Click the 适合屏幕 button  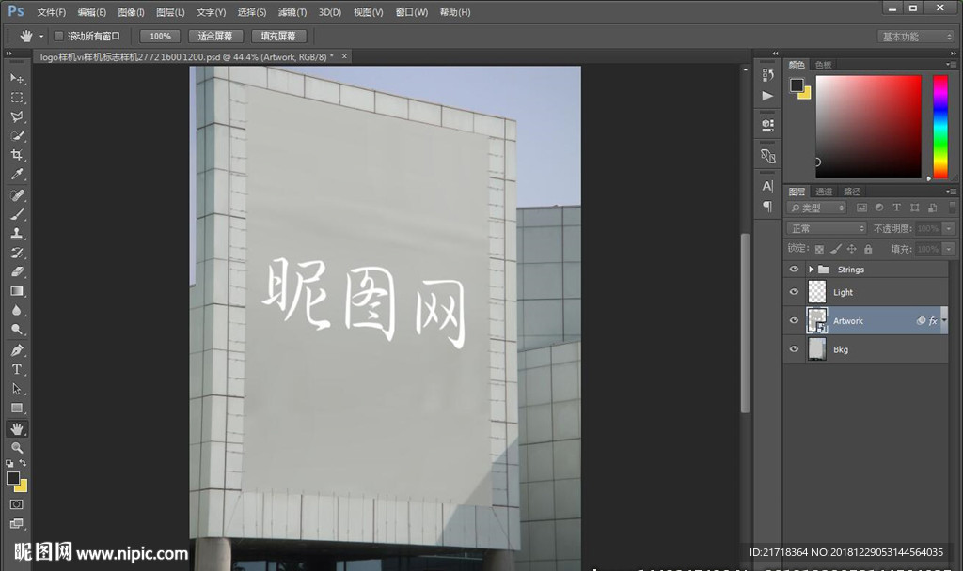click(215, 36)
